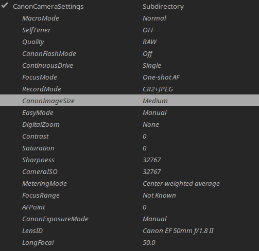Select the FocusRange row
Screen dimensions: 259x251
click(129, 196)
